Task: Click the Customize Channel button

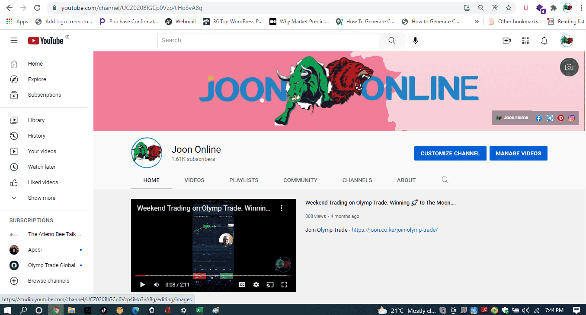Action: click(450, 153)
